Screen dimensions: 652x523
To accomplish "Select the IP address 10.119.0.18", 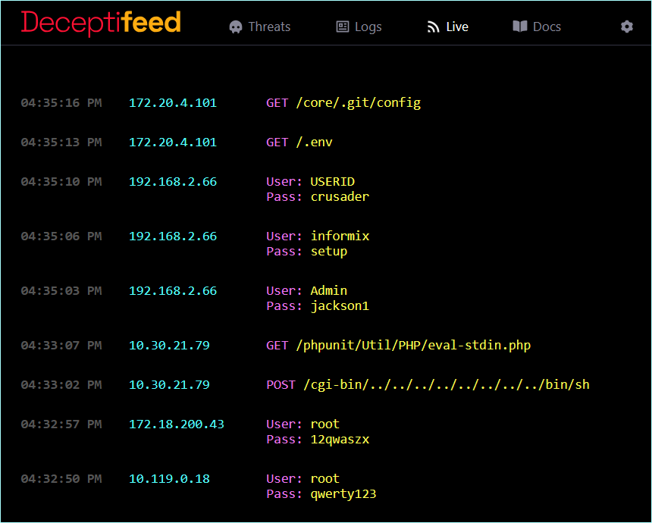I will point(169,479).
